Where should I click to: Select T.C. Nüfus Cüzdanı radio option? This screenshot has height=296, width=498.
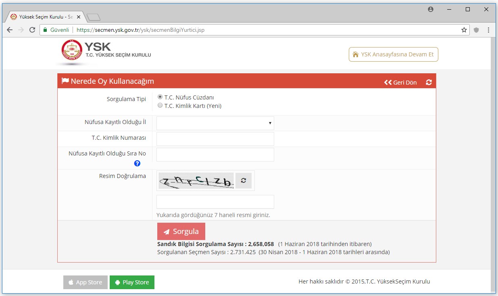[x=160, y=97]
